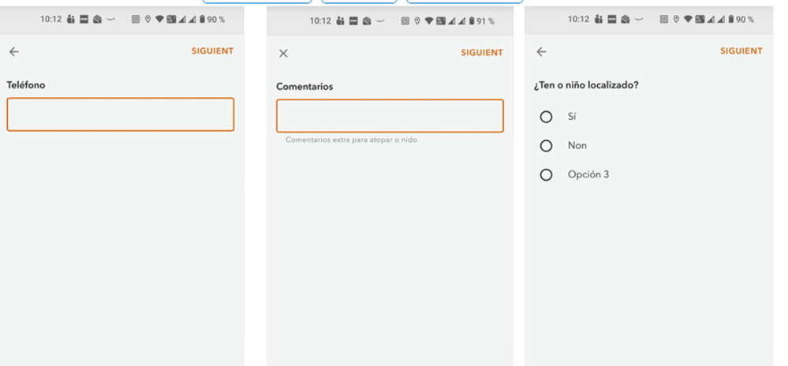The width and height of the screenshot is (788, 366).
Task: Tap the Wi-Fi icon in middle phone status bar
Action: tap(428, 21)
